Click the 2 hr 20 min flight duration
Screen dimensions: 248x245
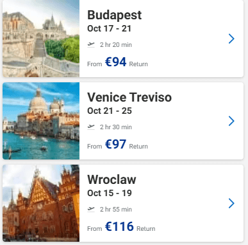(x=116, y=44)
